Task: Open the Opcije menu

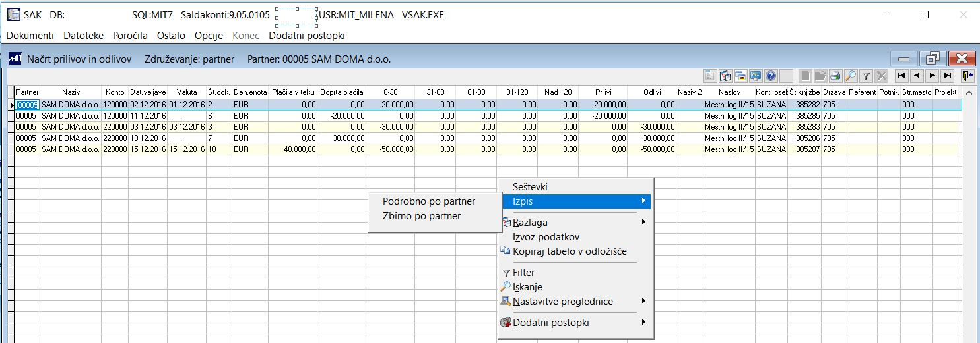Action: (x=209, y=36)
